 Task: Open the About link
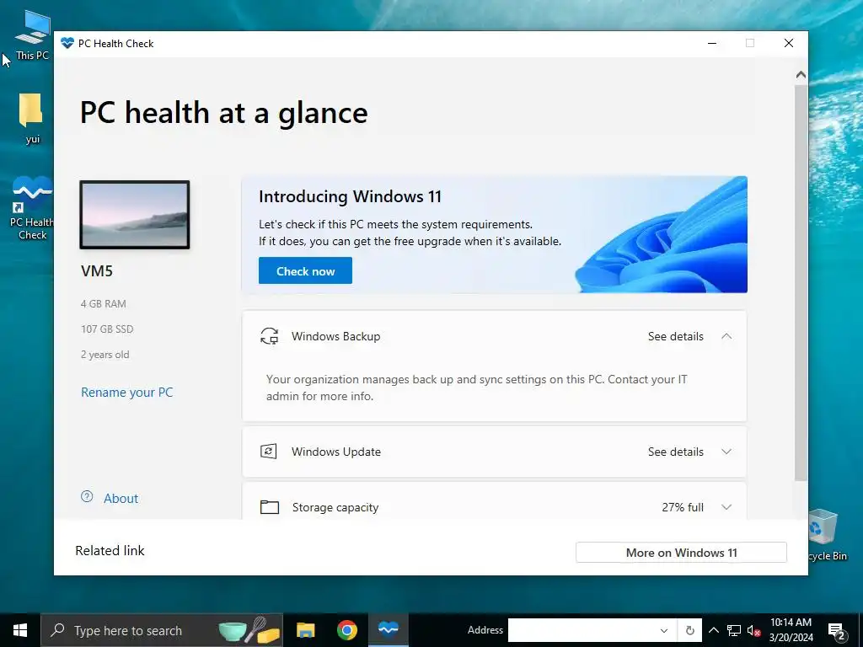(x=121, y=499)
